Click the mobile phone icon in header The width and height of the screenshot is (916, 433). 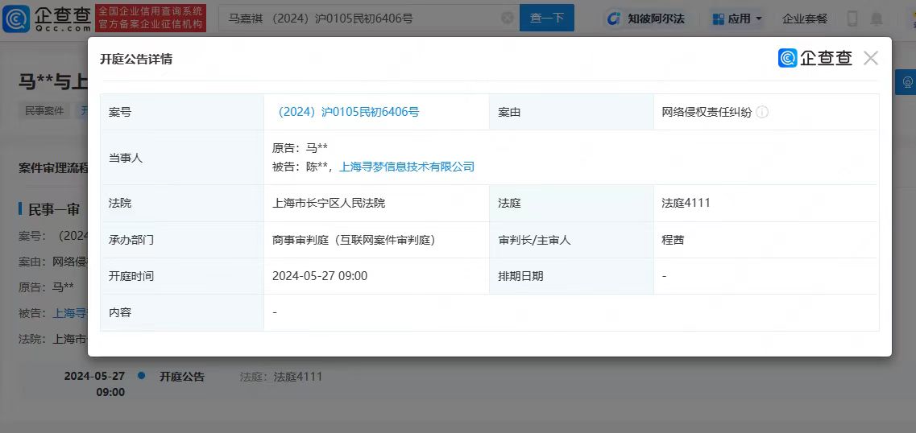click(852, 19)
